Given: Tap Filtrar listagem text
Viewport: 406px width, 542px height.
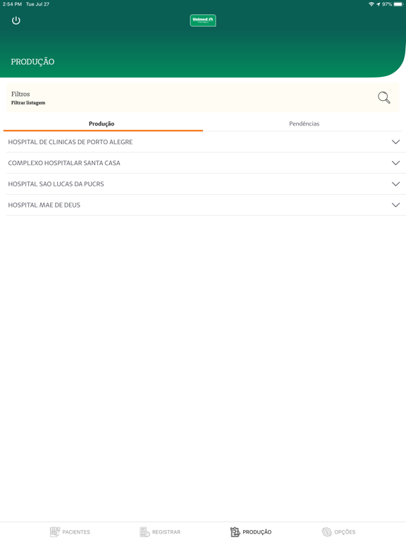Looking at the screenshot, I should [28, 102].
